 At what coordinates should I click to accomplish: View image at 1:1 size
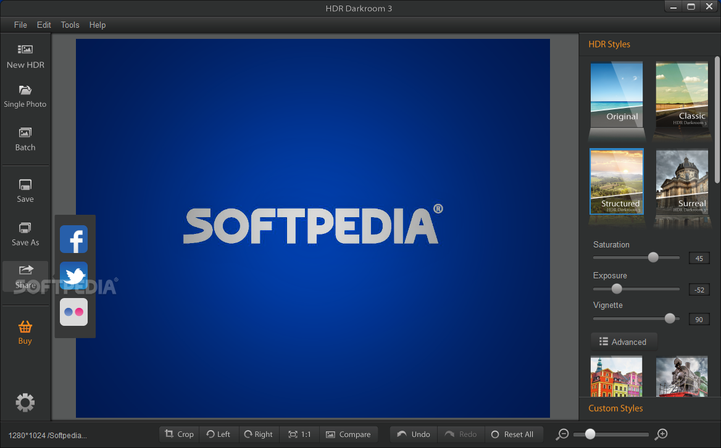(299, 434)
